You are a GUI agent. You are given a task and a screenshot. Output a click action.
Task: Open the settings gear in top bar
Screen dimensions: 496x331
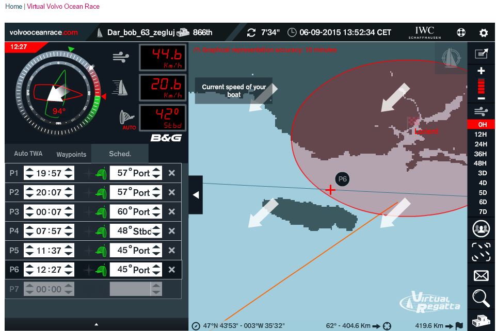point(483,32)
